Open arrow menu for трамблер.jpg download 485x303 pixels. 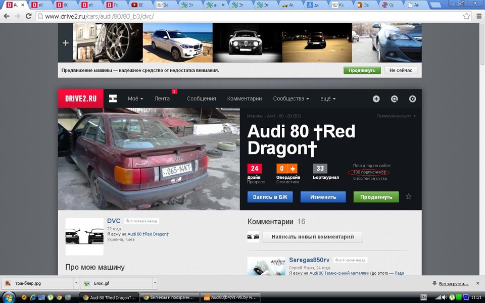pos(76,283)
